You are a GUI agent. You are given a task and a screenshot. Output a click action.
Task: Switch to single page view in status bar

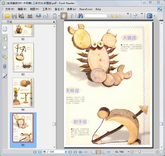click(x=93, y=152)
